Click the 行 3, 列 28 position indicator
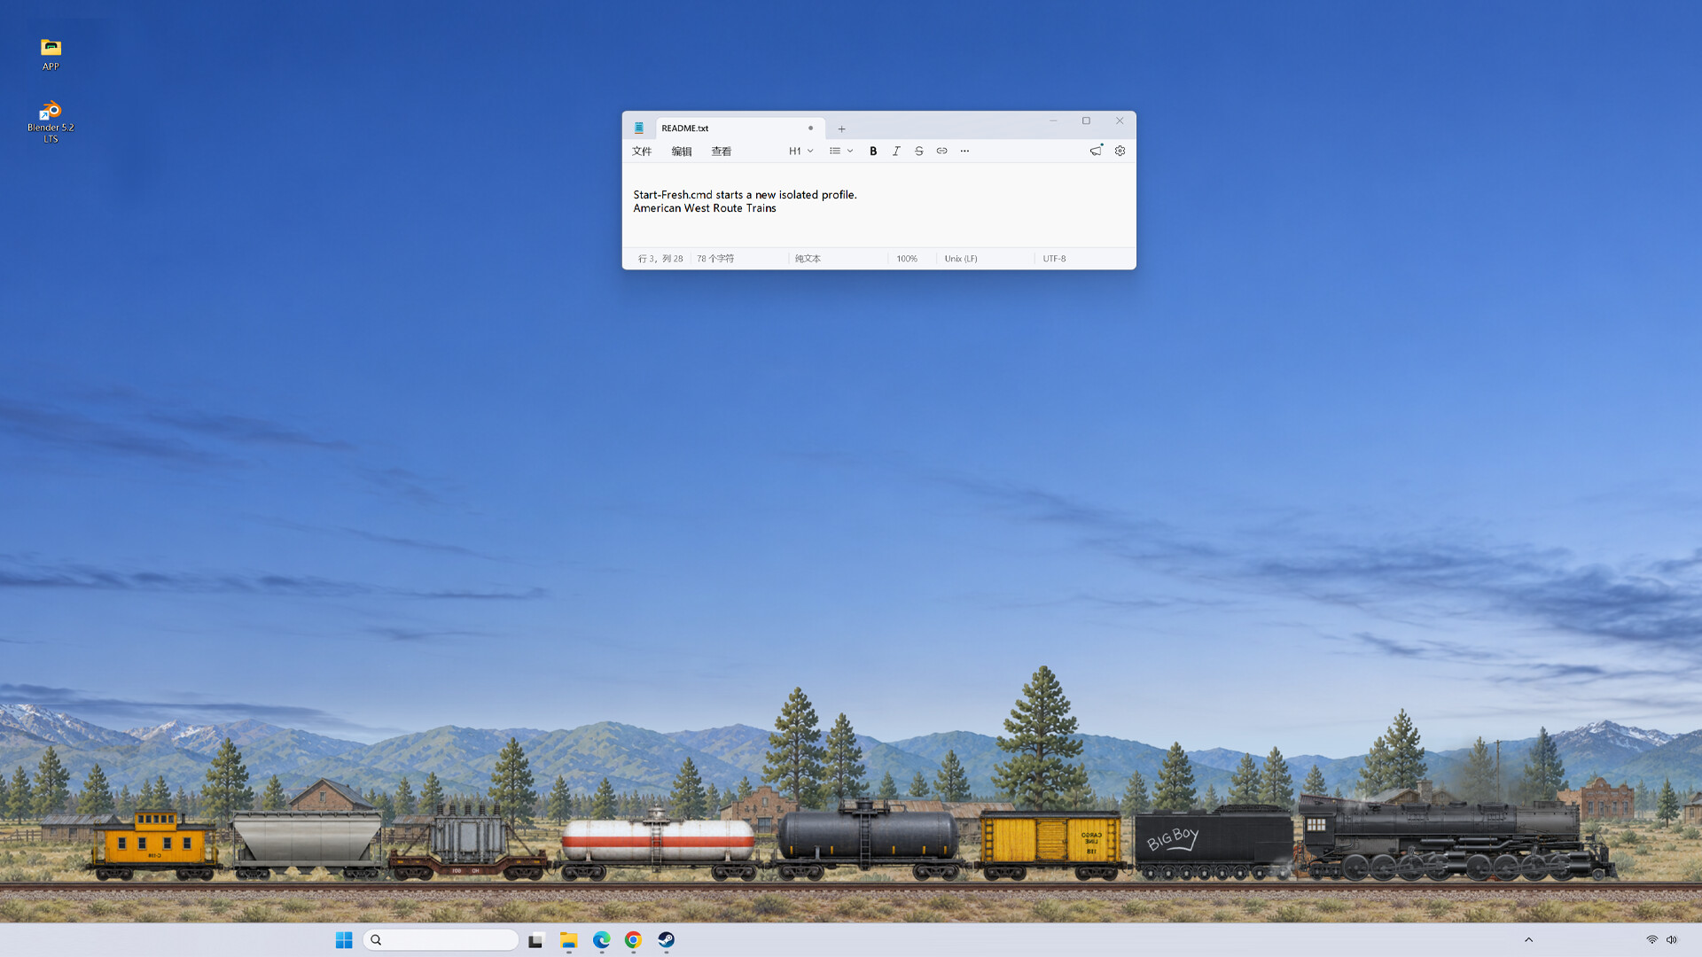 [x=660, y=259]
